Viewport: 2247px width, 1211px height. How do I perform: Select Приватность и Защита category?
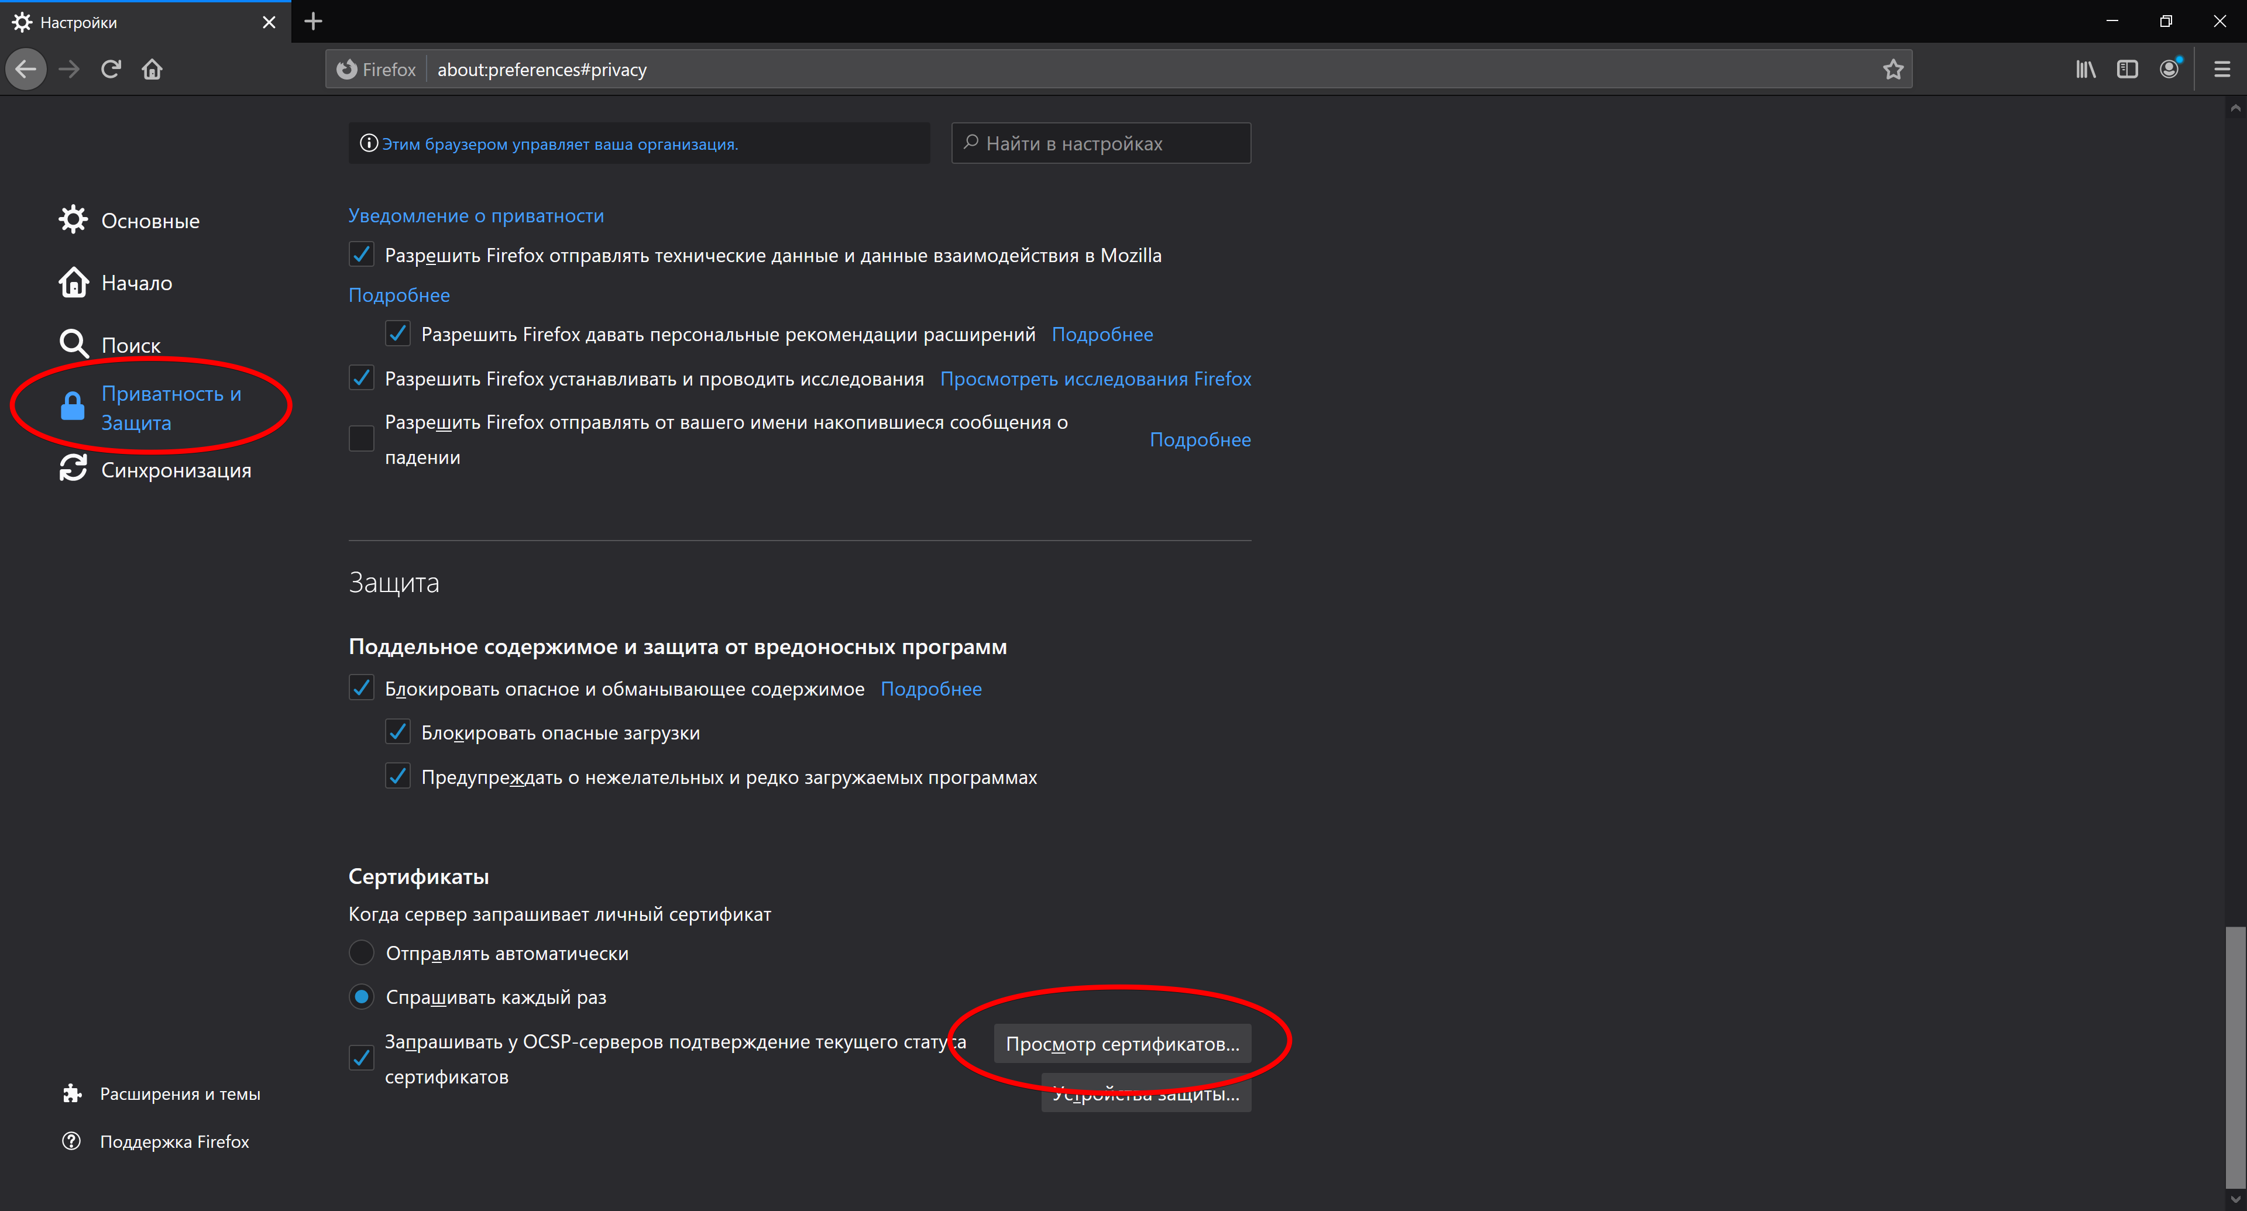[x=171, y=407]
